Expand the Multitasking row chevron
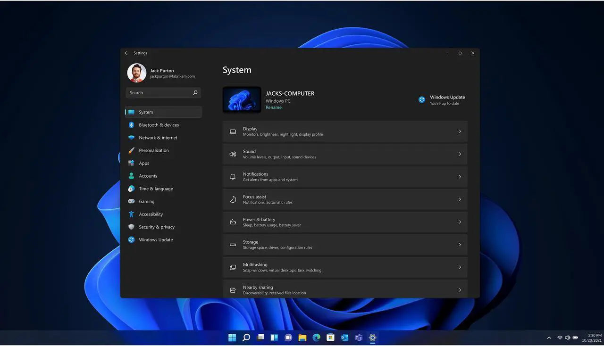The height and width of the screenshot is (346, 604). [x=460, y=267]
